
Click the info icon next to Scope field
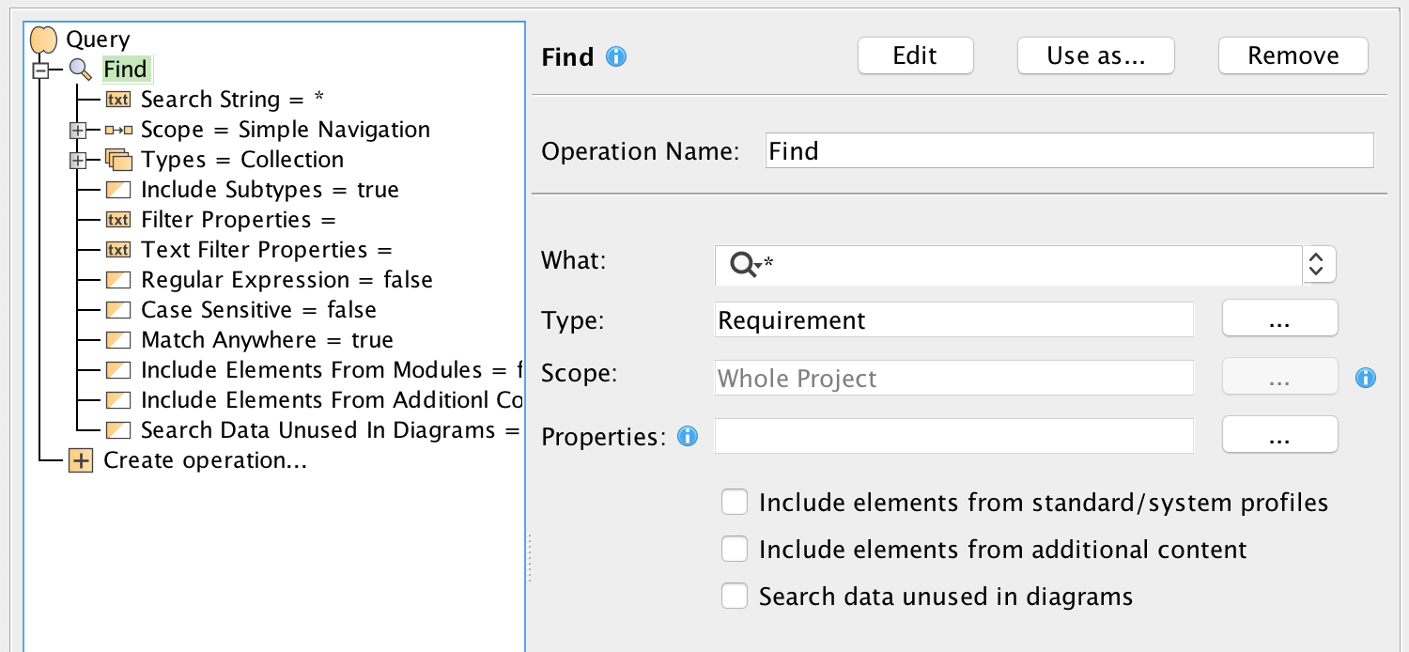pos(1365,378)
